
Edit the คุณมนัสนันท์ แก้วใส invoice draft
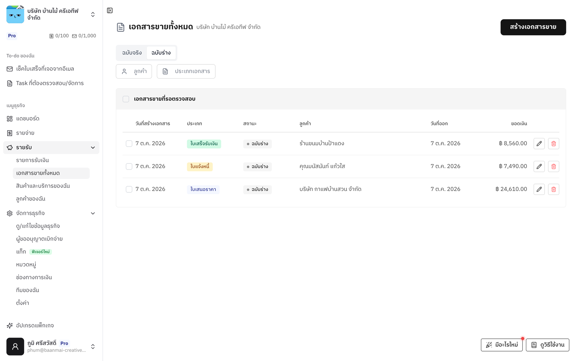point(539,166)
